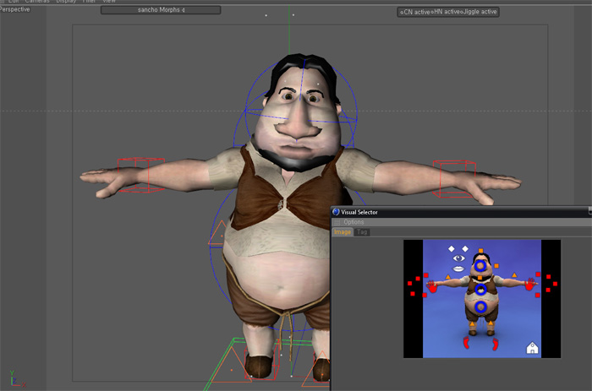
Task: Click the Visual Selector window title
Action: tap(359, 212)
